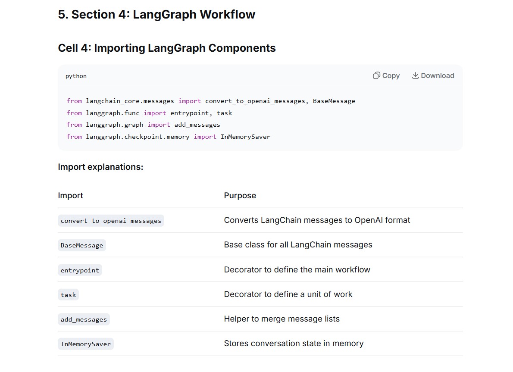Click code line importing from langchain_core.messages
Viewport: 513px width, 372px height.
click(x=211, y=101)
